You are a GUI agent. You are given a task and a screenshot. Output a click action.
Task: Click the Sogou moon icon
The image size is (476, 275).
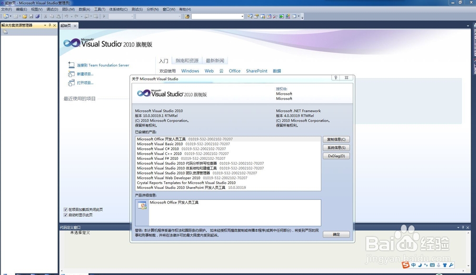pyautogui.click(x=420, y=265)
